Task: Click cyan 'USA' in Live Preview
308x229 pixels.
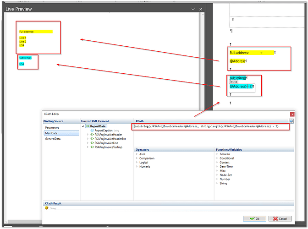Action: tap(22, 64)
